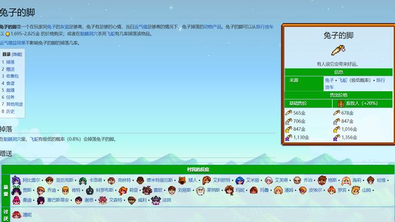395x222 pixels.
Task: Click Lewis's portrait icon (刘易斯)
Action: [x=172, y=191]
